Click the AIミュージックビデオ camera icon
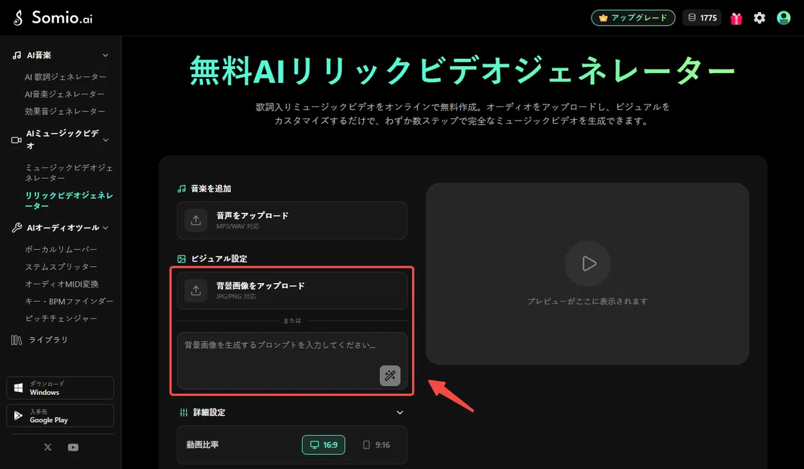This screenshot has width=804, height=469. pyautogui.click(x=17, y=140)
